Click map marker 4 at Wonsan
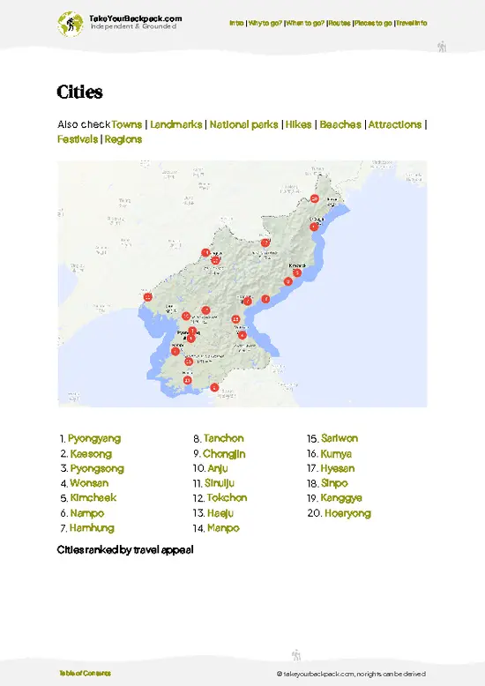 (x=242, y=336)
